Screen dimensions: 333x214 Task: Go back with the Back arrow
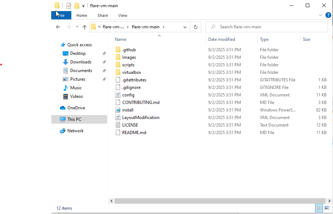(x=58, y=27)
